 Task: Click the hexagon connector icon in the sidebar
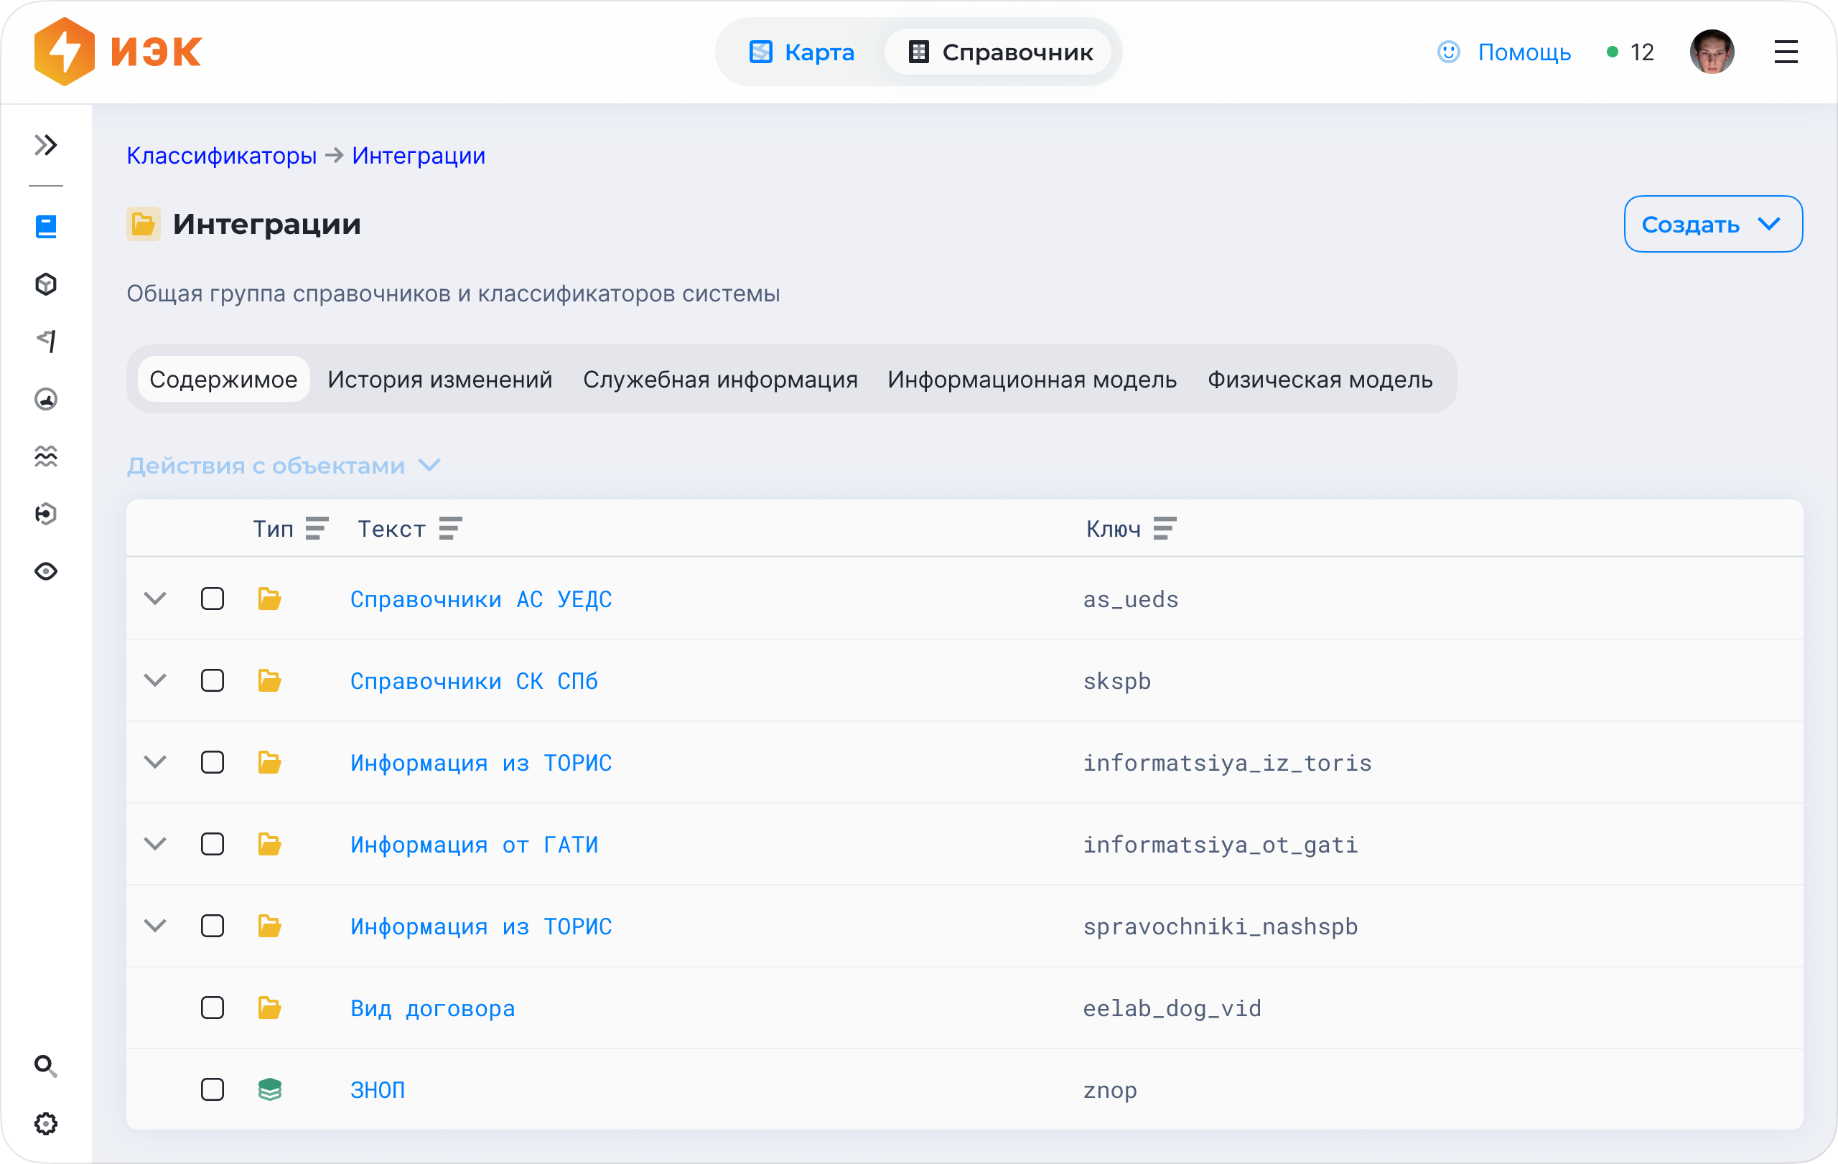(46, 513)
